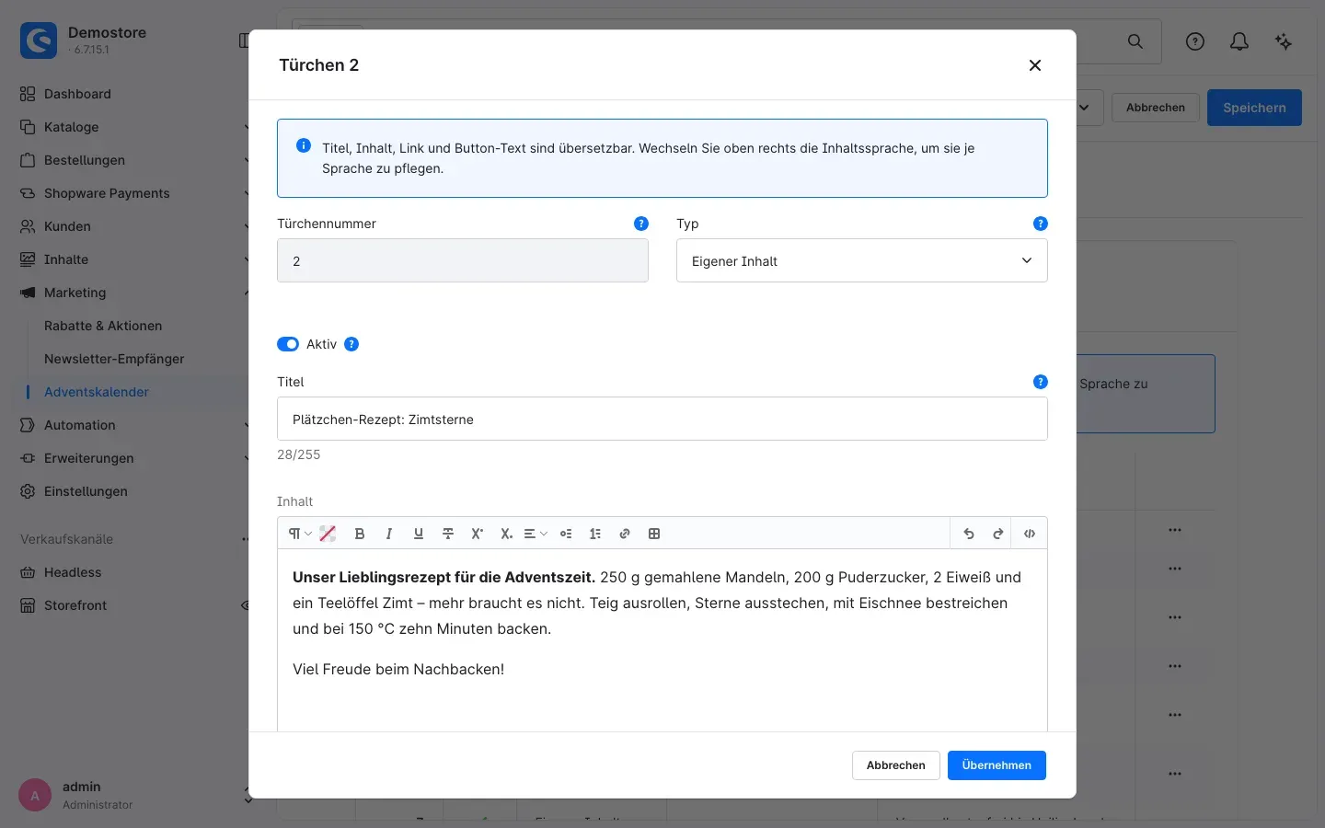Show help tooltip for Titel
This screenshot has height=828, width=1325.
coord(1041,382)
